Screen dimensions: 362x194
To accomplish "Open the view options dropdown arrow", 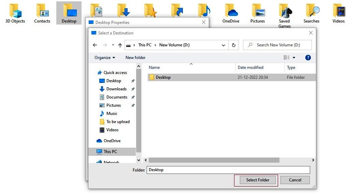I will pyautogui.click(x=294, y=58).
